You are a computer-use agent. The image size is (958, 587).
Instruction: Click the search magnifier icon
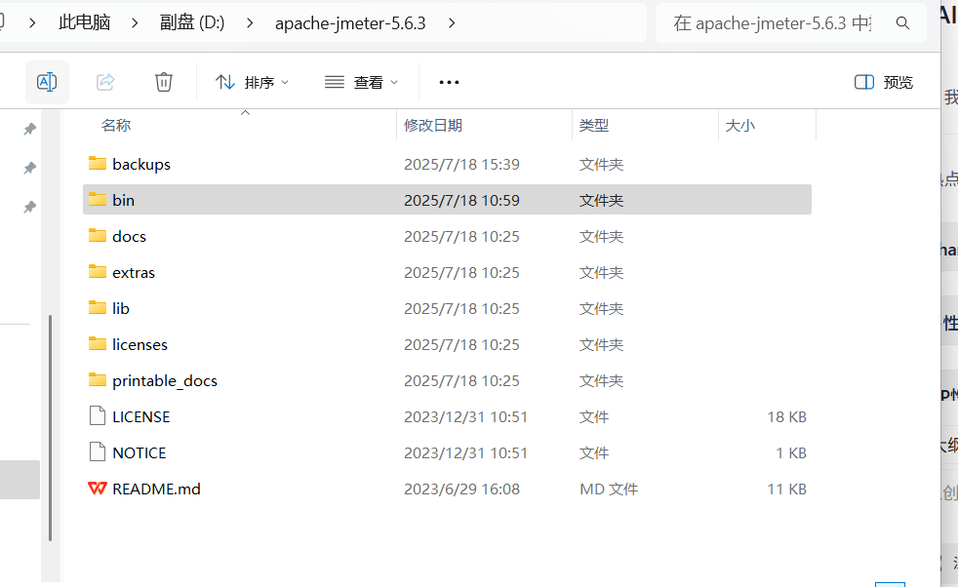click(902, 23)
